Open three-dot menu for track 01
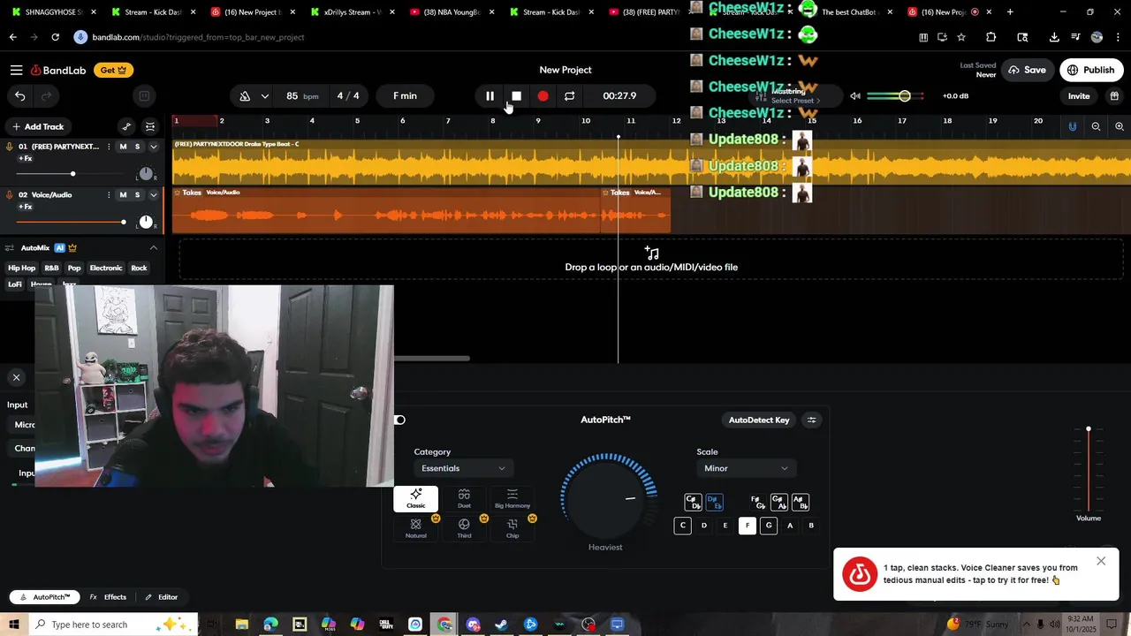The image size is (1131, 636). [109, 147]
